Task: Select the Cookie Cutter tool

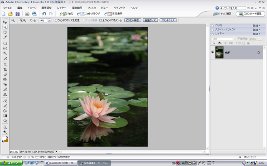Action: pos(5,74)
